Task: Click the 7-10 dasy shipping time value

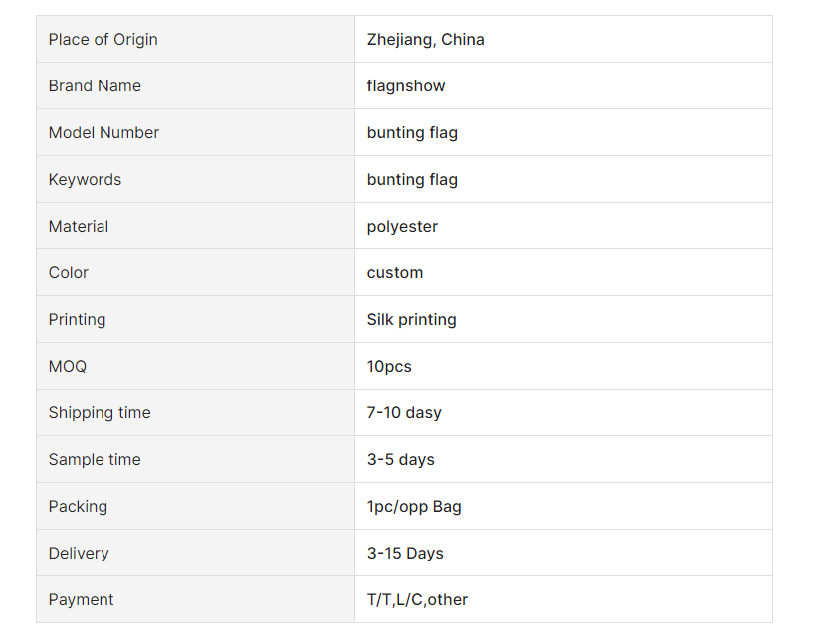Action: click(404, 413)
